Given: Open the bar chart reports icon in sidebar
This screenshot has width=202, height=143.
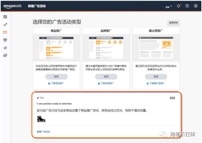Looking at the screenshot, I should tap(5, 48).
